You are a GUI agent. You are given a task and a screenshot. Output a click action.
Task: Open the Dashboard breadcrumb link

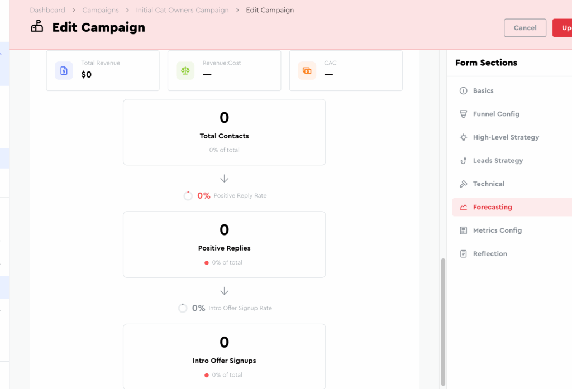(47, 10)
